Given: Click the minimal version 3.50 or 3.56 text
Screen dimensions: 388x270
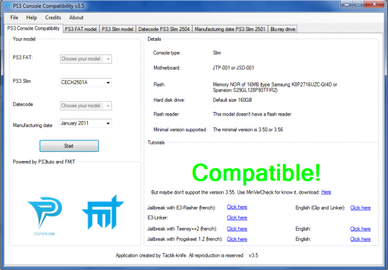Looking at the screenshot, I should click(x=248, y=130).
